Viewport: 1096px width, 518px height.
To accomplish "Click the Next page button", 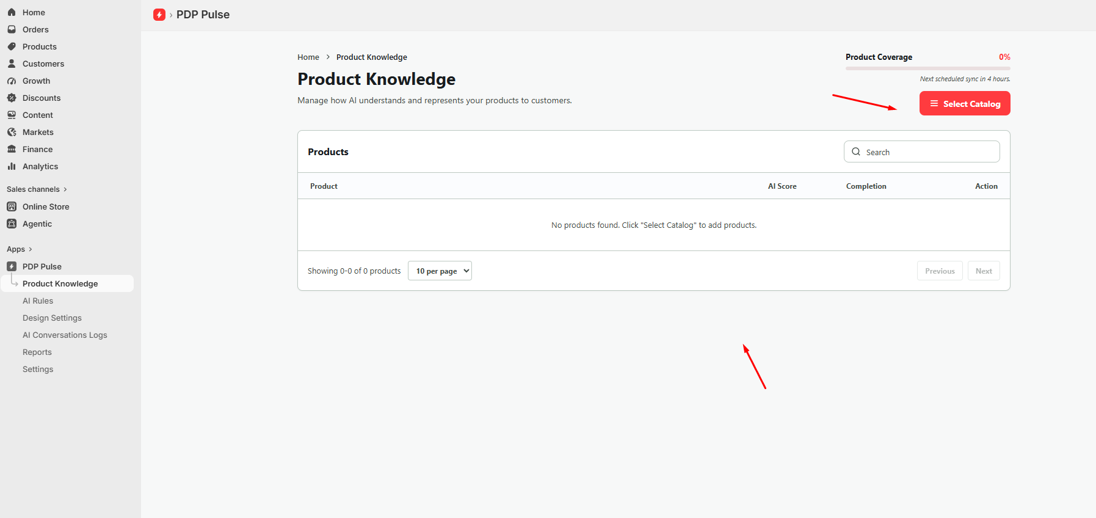I will 984,271.
